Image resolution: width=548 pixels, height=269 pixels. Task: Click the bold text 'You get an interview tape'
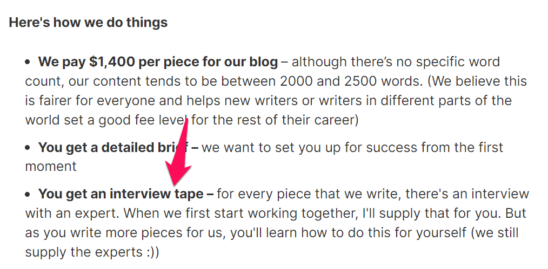coord(121,194)
